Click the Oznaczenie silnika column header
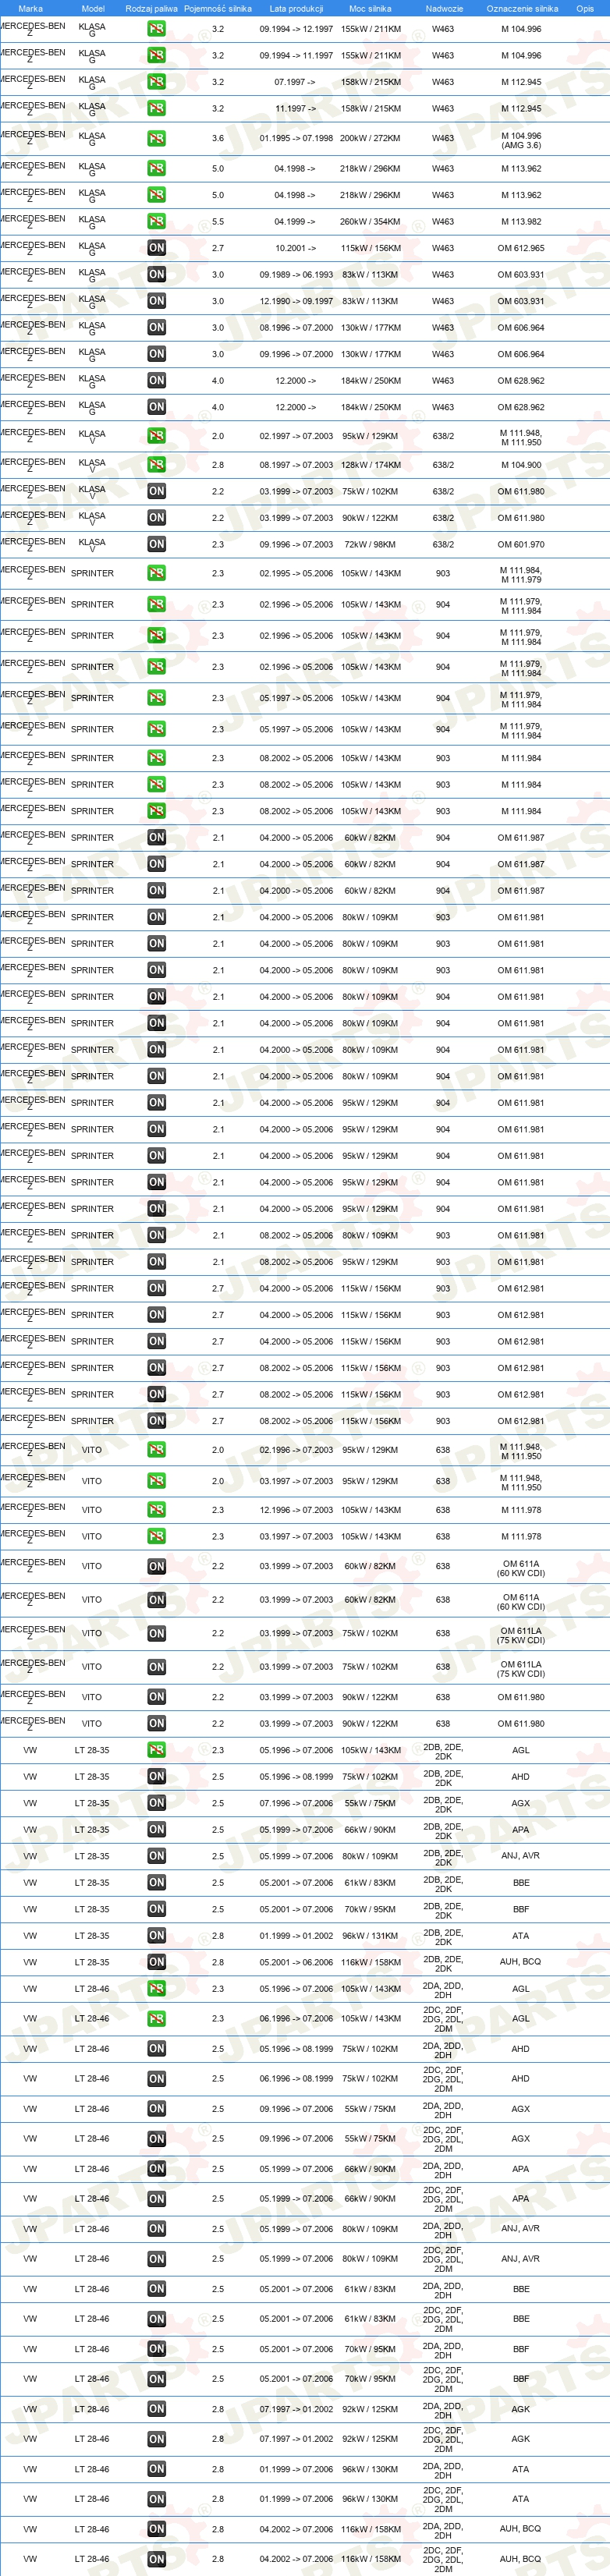The height and width of the screenshot is (2576, 610). pyautogui.click(x=522, y=8)
